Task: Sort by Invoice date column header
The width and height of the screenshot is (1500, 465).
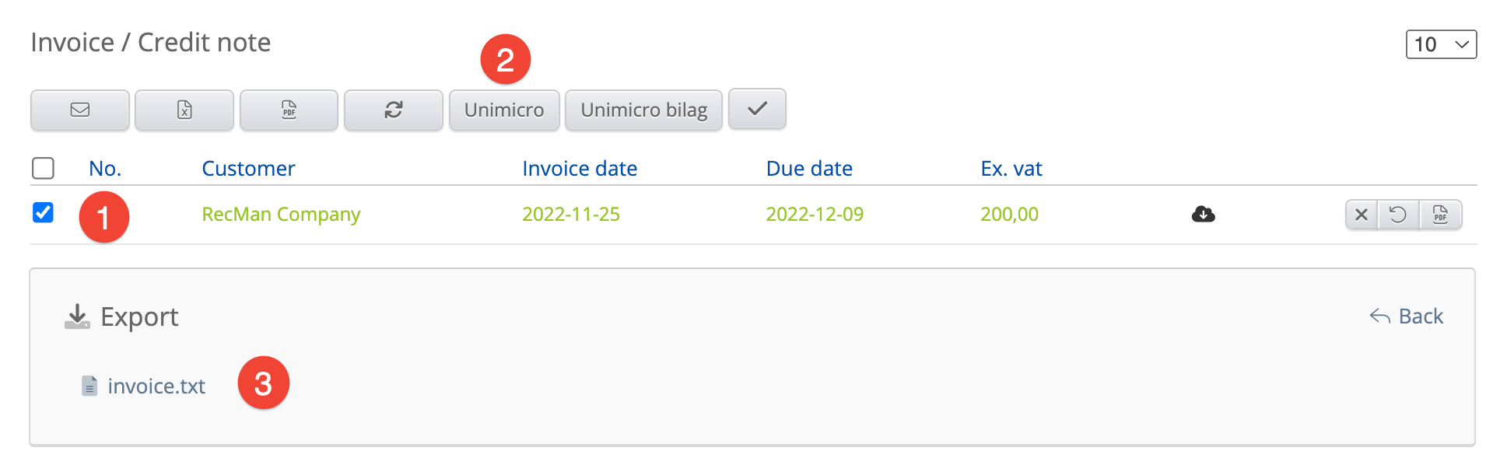Action: (580, 169)
